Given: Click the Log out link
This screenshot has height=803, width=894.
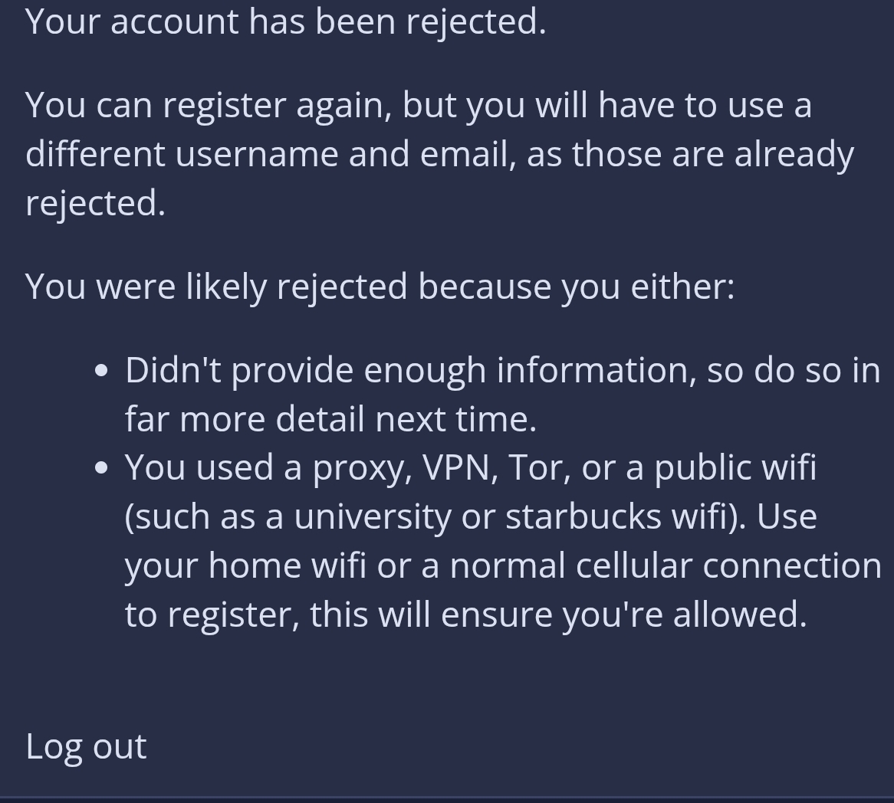Looking at the screenshot, I should (86, 746).
